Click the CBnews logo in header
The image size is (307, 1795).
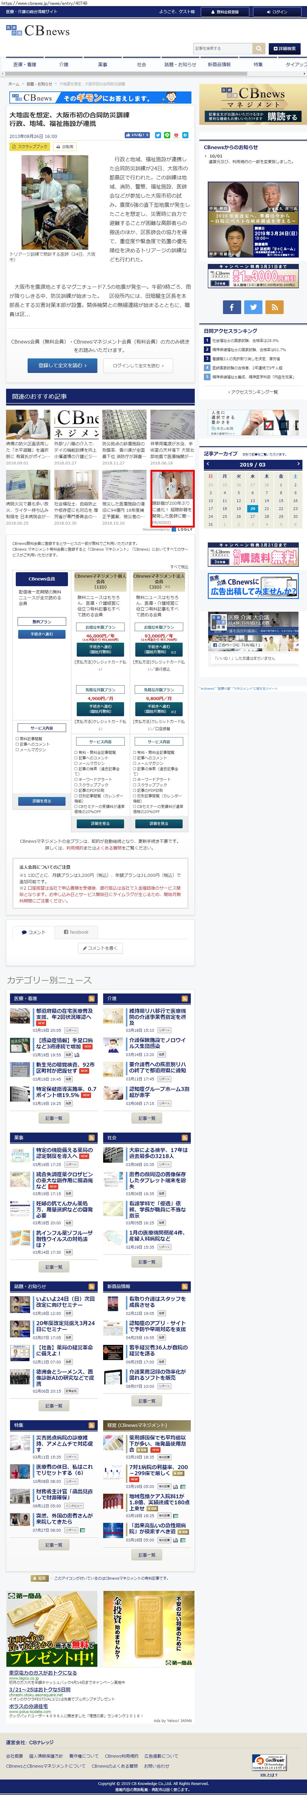(38, 31)
